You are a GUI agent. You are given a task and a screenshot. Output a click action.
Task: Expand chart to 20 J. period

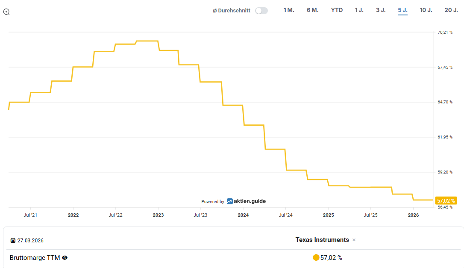pos(451,10)
